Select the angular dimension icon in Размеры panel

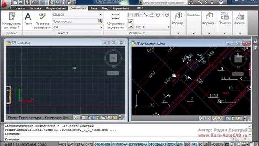(151, 15)
